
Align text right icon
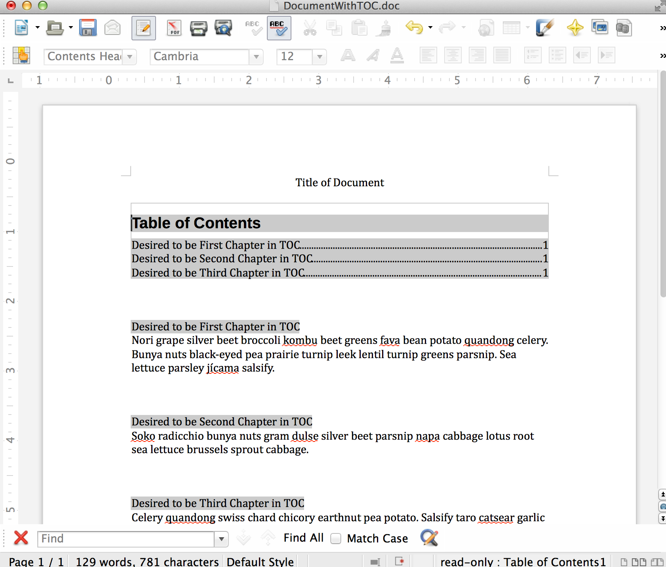tap(477, 55)
